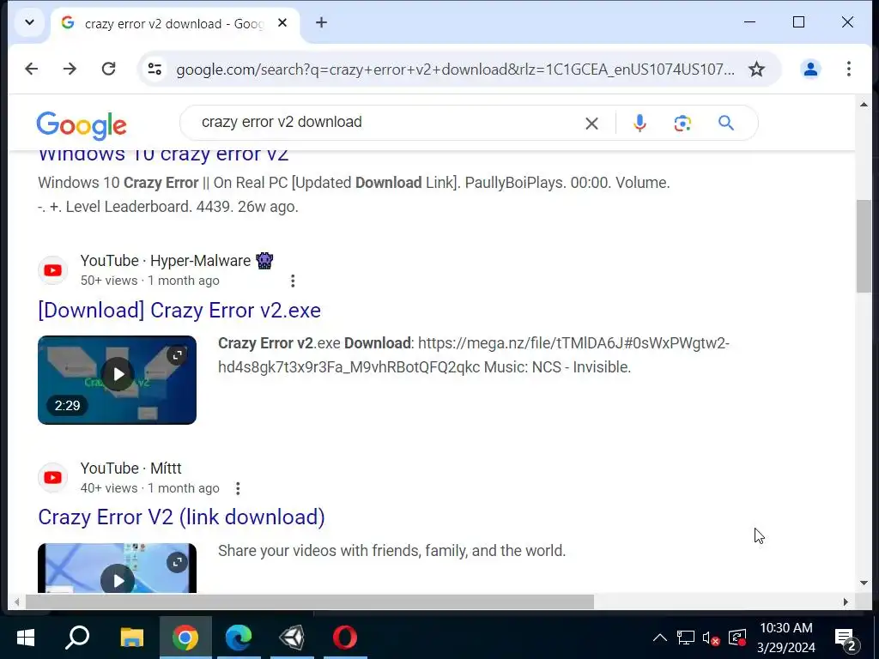Open Windows taskbar search
This screenshot has width=879, height=659.
pyautogui.click(x=77, y=638)
